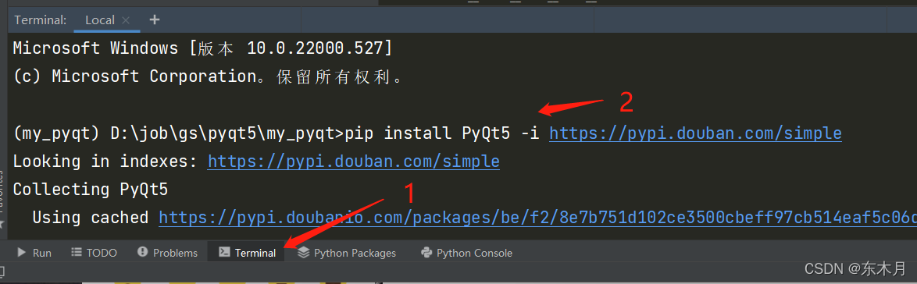Click the Terminal prompt icon

[224, 253]
